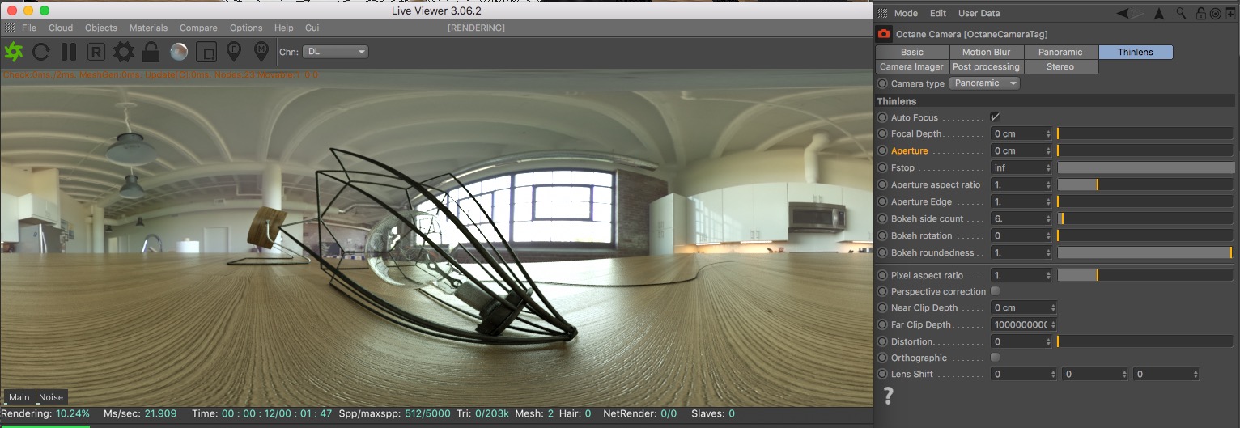
Task: Open the User Data menu
Action: coord(979,13)
